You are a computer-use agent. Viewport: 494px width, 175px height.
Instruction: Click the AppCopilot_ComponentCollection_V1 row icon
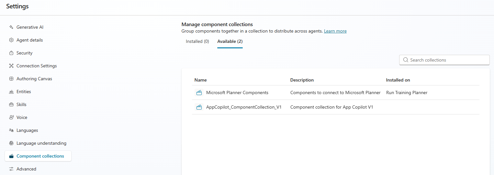tap(199, 107)
